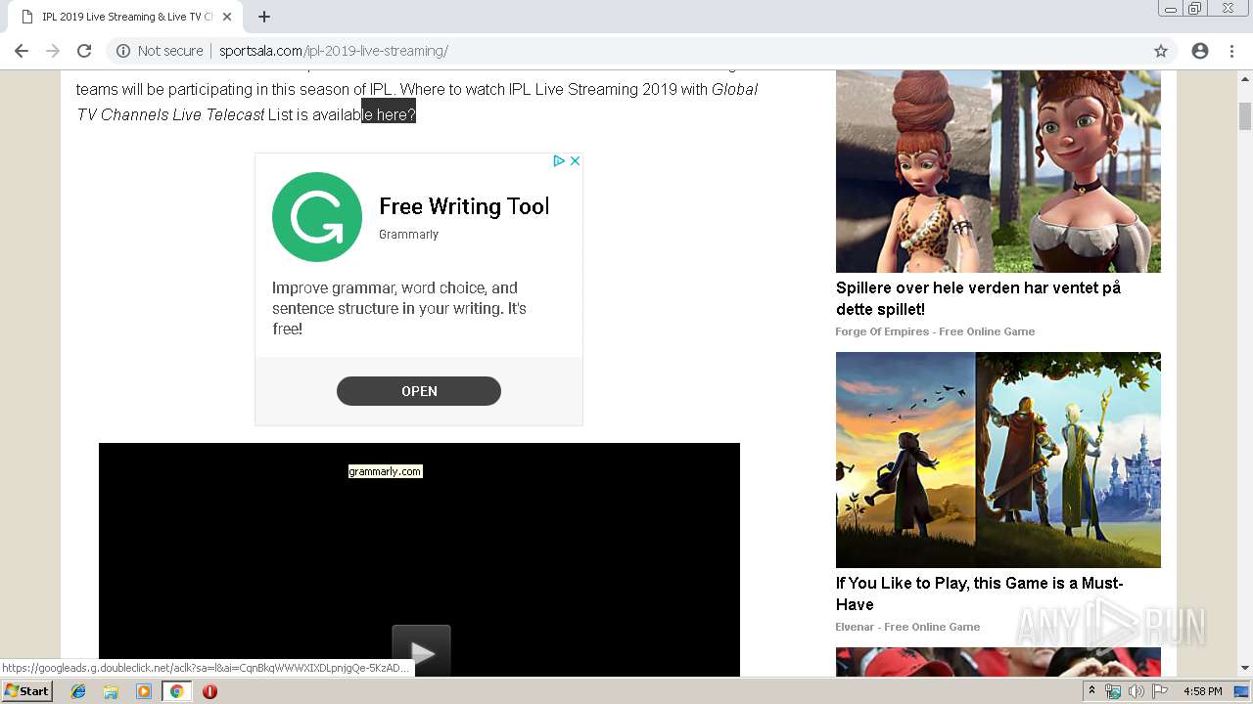The height and width of the screenshot is (704, 1253).
Task: Open the Chrome three-dot menu
Action: coord(1231,51)
